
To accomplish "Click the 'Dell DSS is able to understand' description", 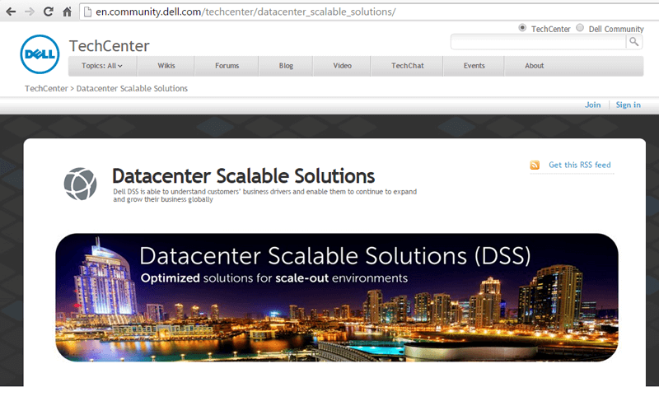I will tap(264, 195).
